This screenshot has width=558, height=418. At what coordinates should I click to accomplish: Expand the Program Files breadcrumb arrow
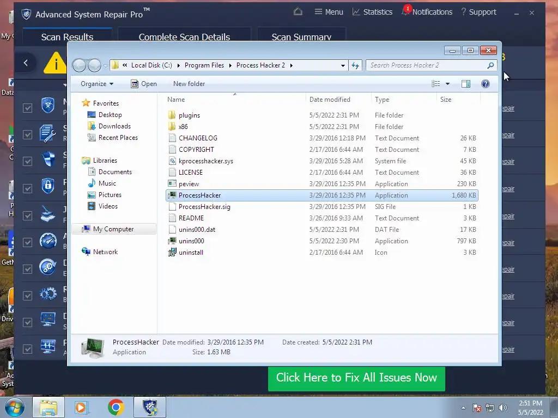pyautogui.click(x=231, y=65)
